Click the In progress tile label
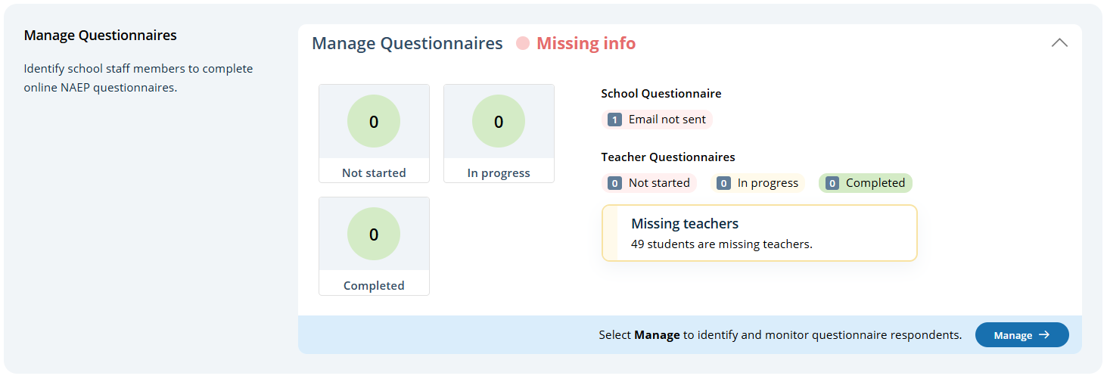 pyautogui.click(x=499, y=172)
